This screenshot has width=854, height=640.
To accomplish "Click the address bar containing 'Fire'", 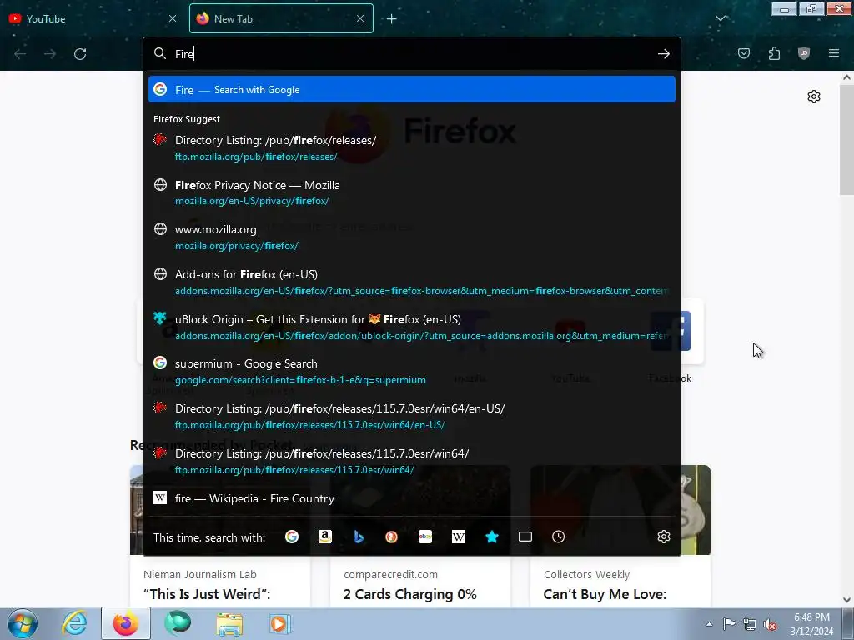I will pos(411,54).
